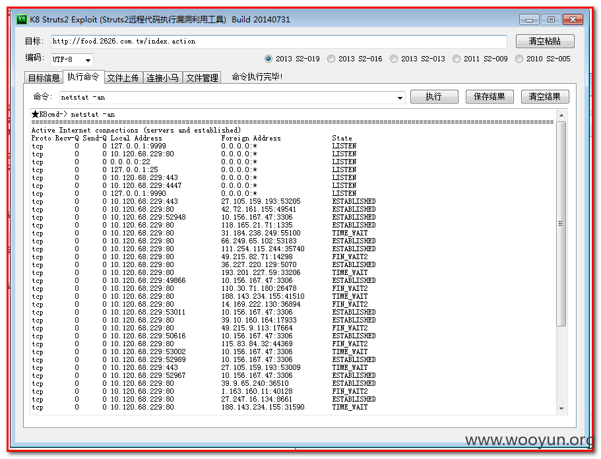
Task: Click the '★K8cmd-> netstat -an' output line
Action: pyautogui.click(x=73, y=114)
